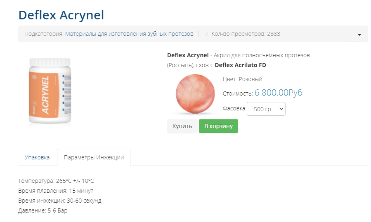Switch to the Упаковка tab
This screenshot has width=371, height=222.
[x=37, y=157]
